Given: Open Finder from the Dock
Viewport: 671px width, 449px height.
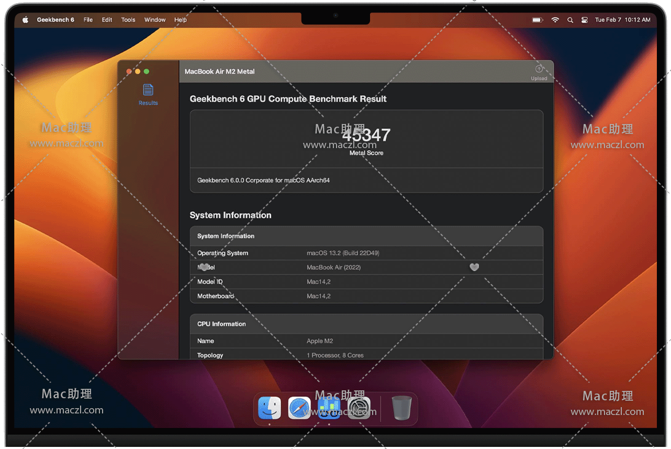Looking at the screenshot, I should [270, 408].
